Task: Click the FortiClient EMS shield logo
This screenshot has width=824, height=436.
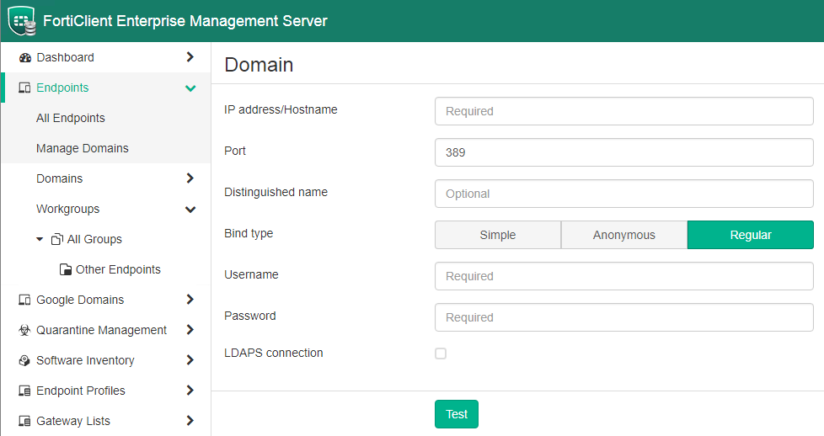Action: (x=22, y=21)
